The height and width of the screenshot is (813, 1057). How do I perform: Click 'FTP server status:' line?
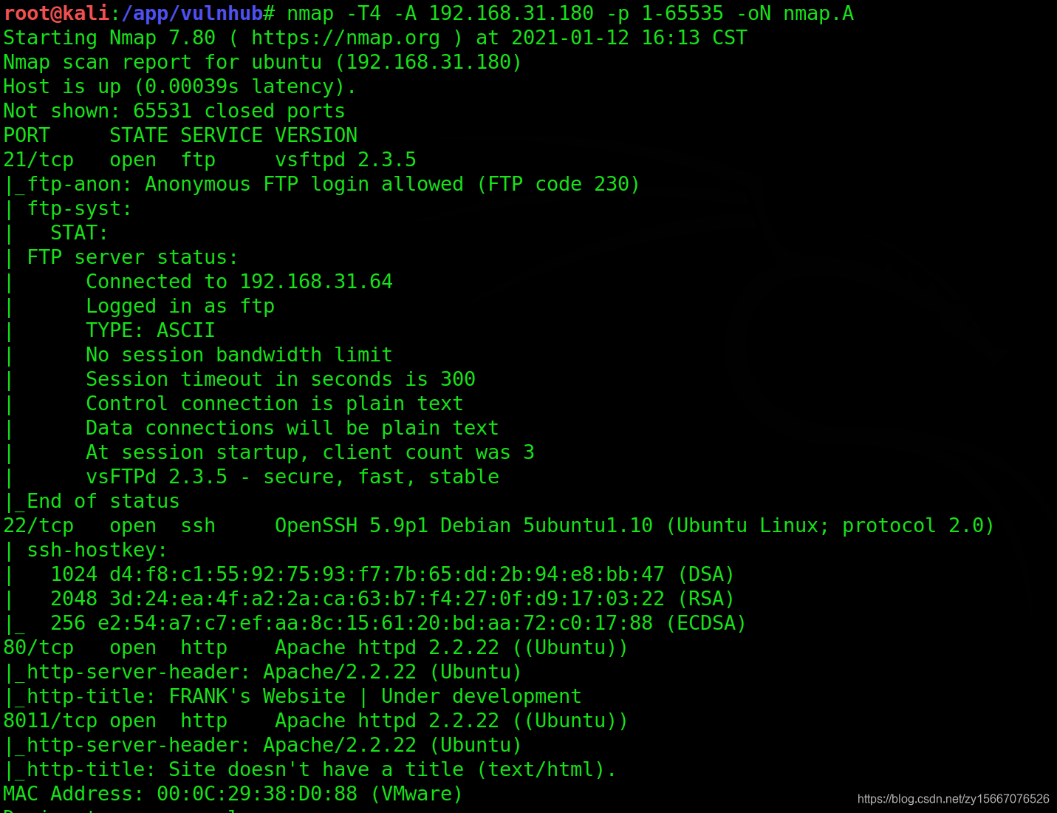coord(120,257)
